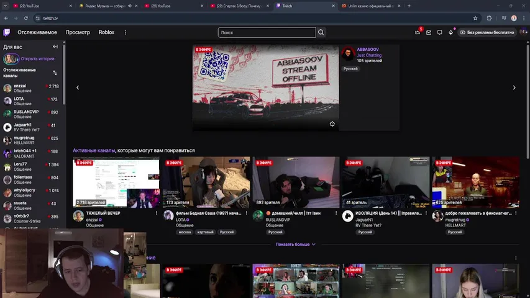Open the Просмотр tab

tap(78, 32)
